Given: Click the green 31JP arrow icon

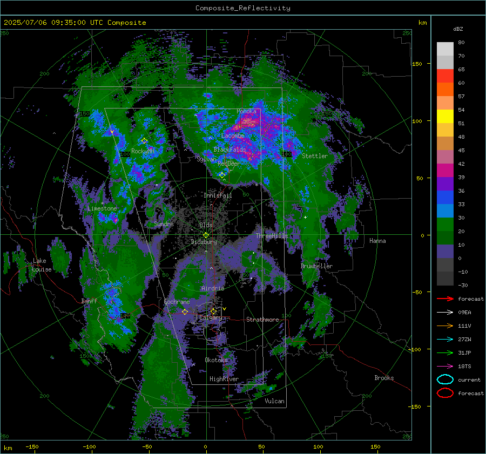Looking at the screenshot, I should click(445, 353).
